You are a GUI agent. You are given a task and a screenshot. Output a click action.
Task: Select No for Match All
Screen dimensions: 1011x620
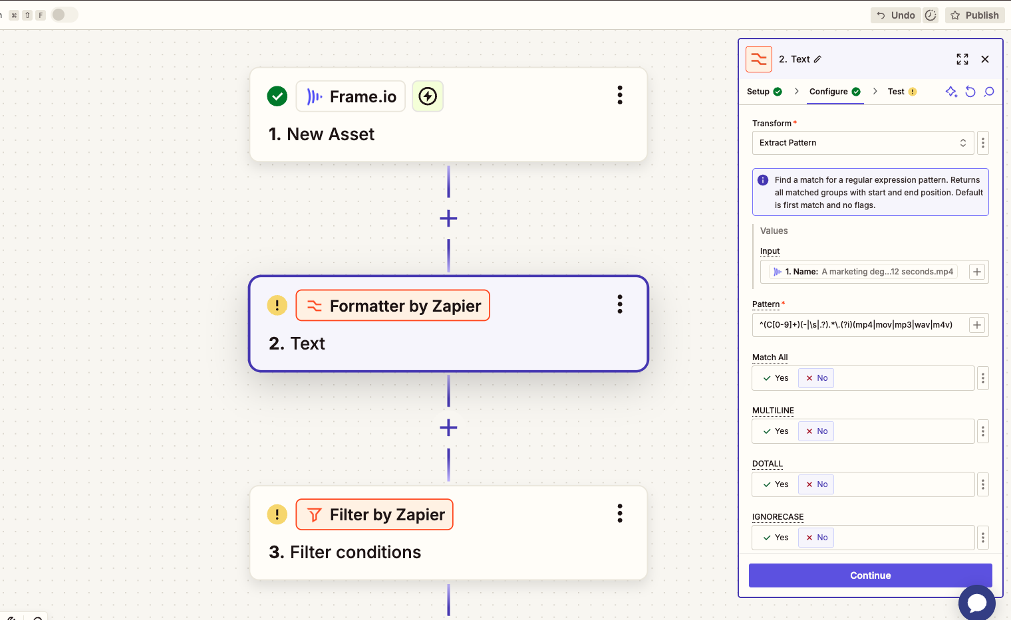tap(816, 378)
